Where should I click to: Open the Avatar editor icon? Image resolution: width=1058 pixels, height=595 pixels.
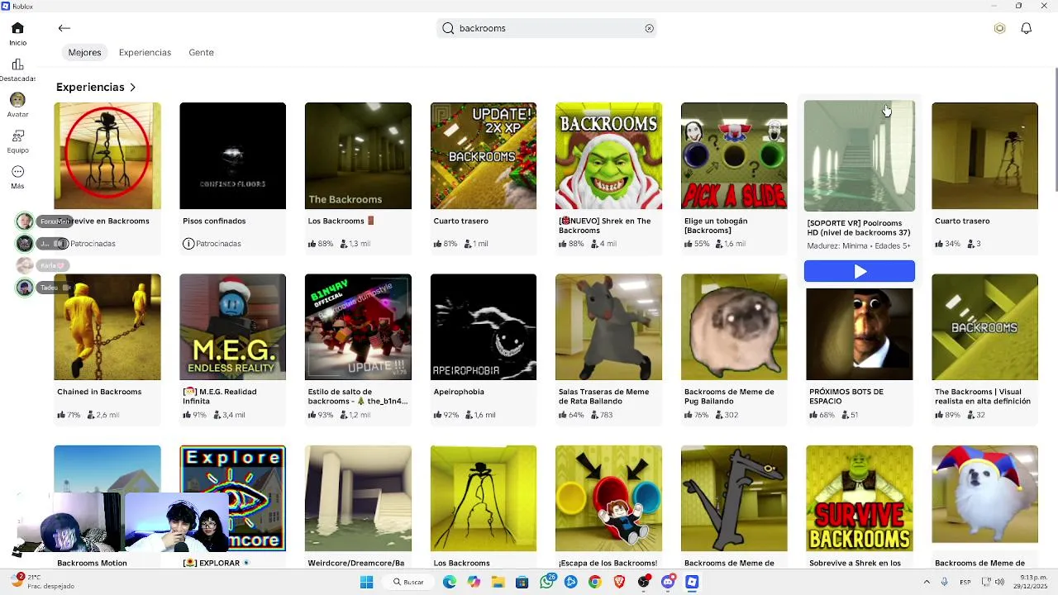click(17, 100)
